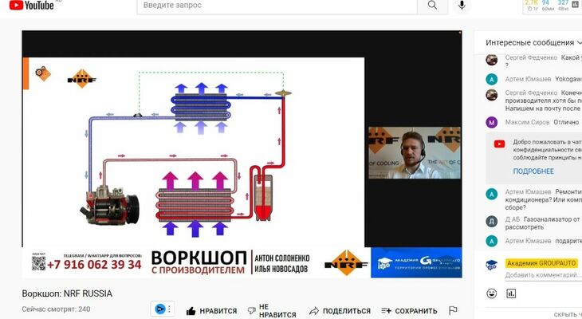Focus the 'Введите запрос' search field
582x319 pixels.
[277, 6]
